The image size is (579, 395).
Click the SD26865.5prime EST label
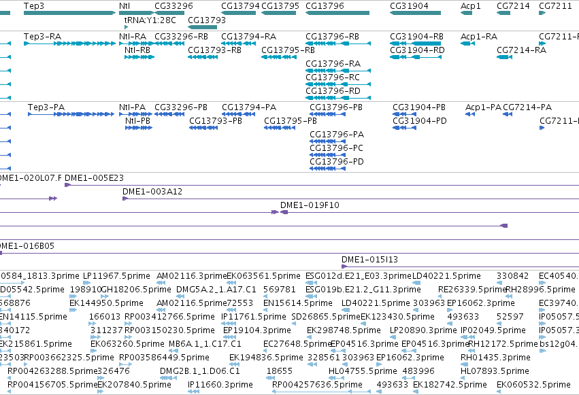326,317
